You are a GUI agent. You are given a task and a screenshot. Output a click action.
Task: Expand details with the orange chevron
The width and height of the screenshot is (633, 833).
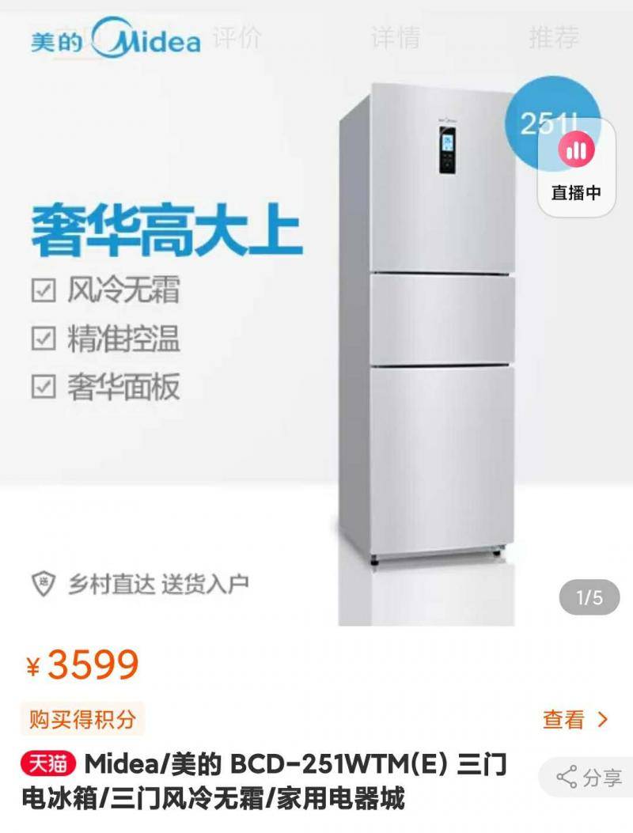[x=603, y=720]
